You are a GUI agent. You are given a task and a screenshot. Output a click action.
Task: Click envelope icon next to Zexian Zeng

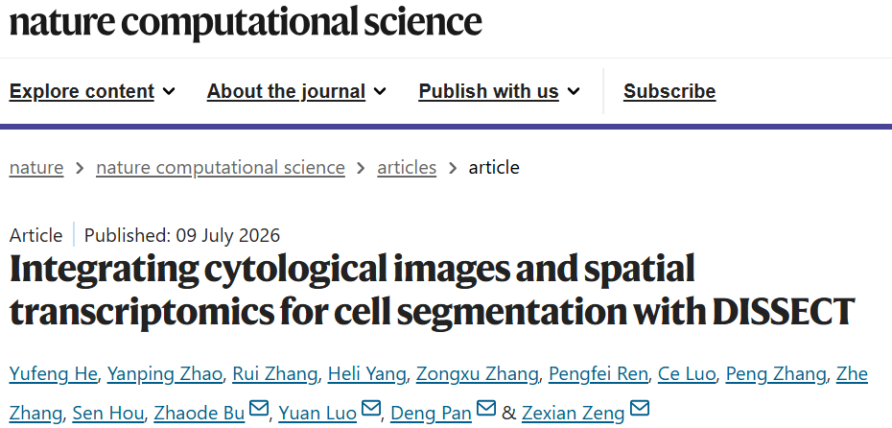[x=640, y=409]
